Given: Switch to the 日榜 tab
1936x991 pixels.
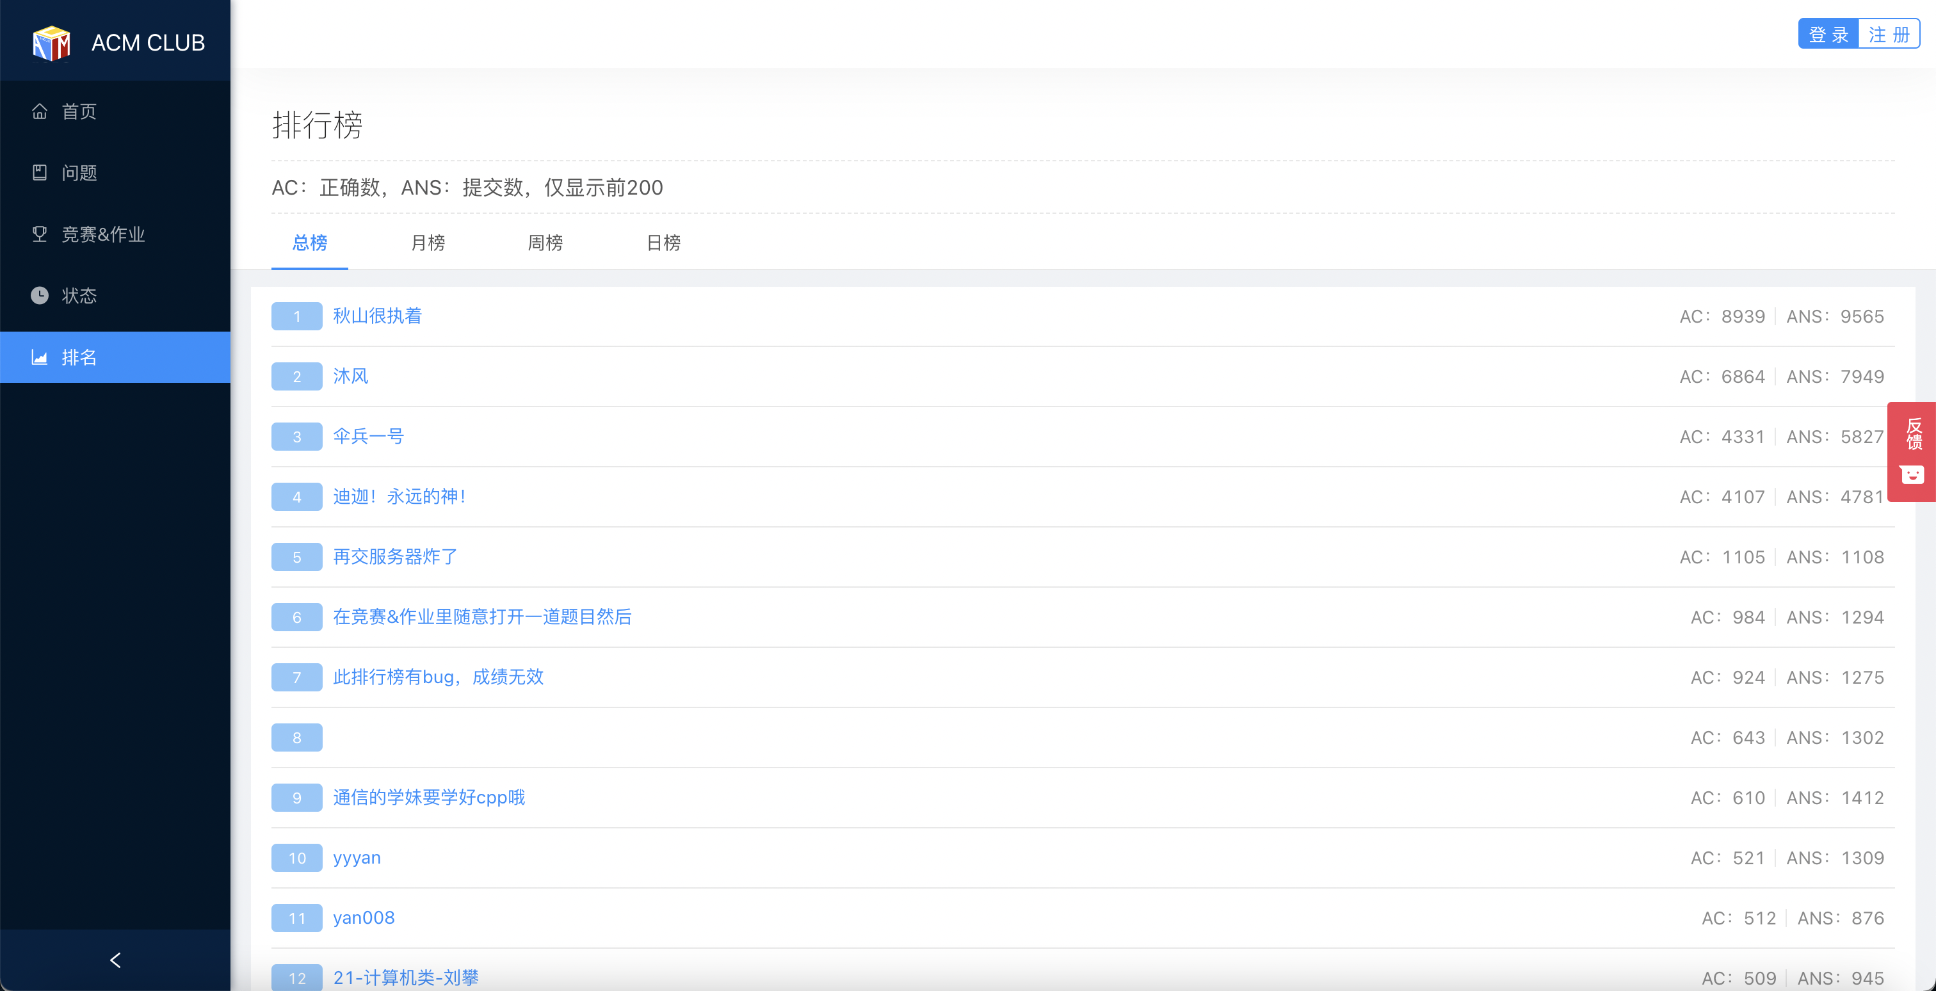Looking at the screenshot, I should (664, 243).
